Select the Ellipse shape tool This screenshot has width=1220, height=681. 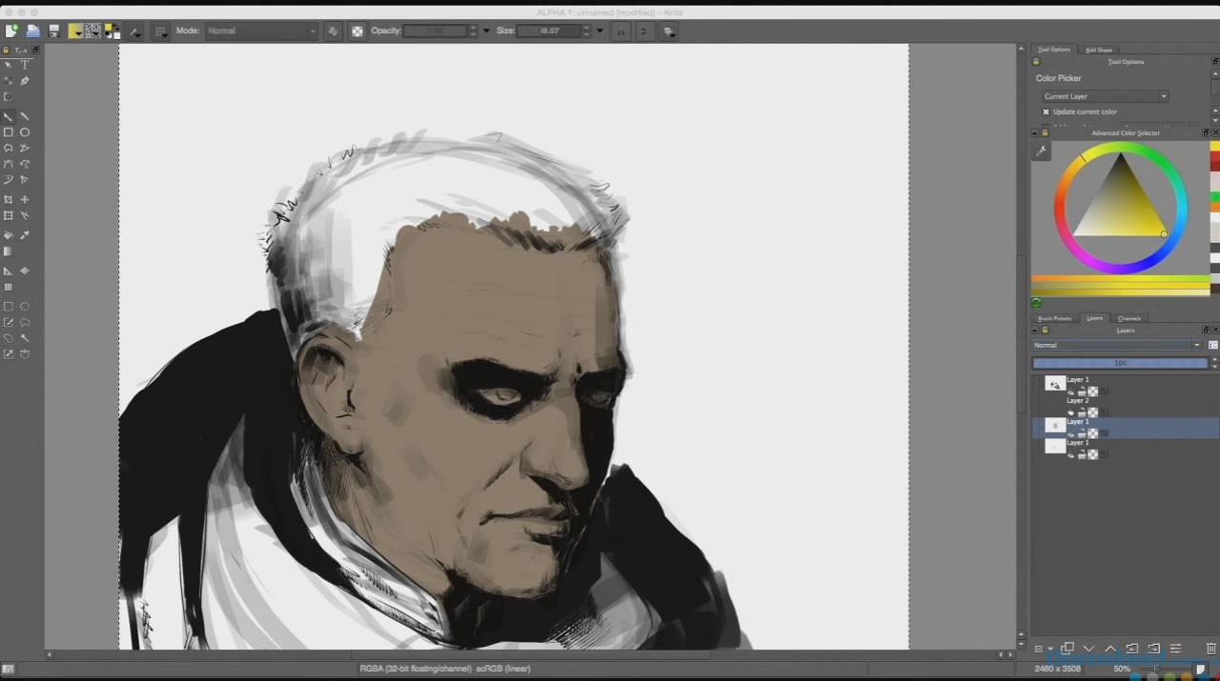[x=25, y=132]
